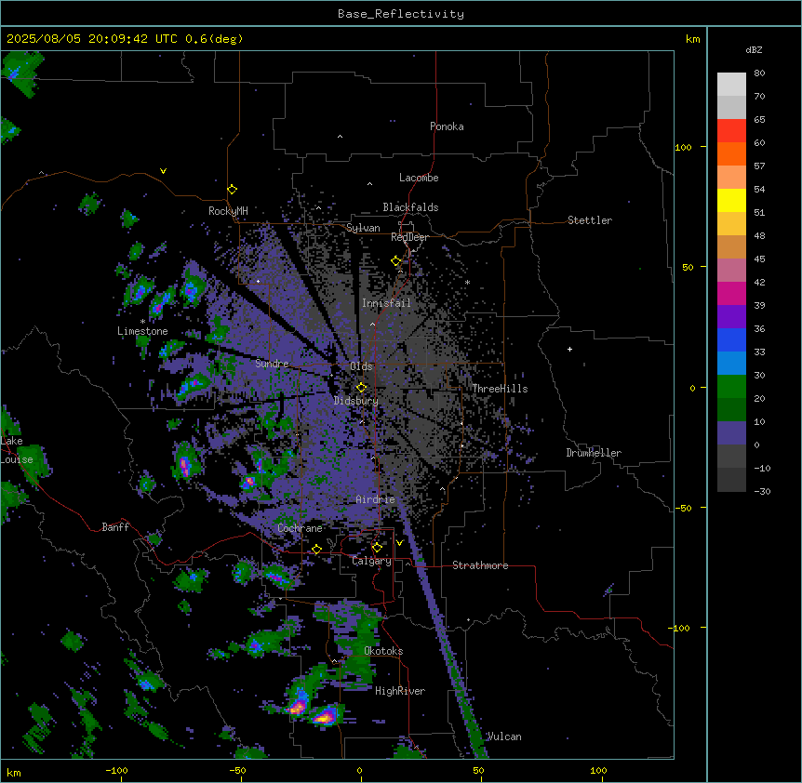Click the Okotoks label
The image size is (802, 783).
[x=383, y=651]
